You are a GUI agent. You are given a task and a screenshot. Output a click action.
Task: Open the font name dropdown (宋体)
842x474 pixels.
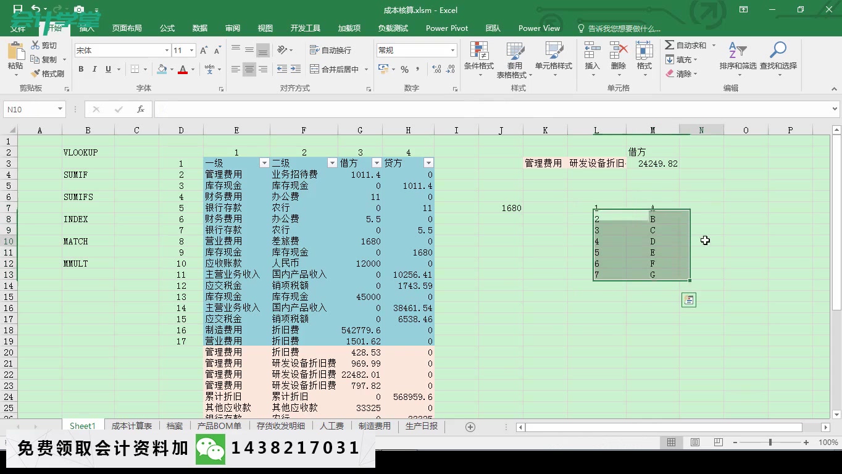click(167, 51)
